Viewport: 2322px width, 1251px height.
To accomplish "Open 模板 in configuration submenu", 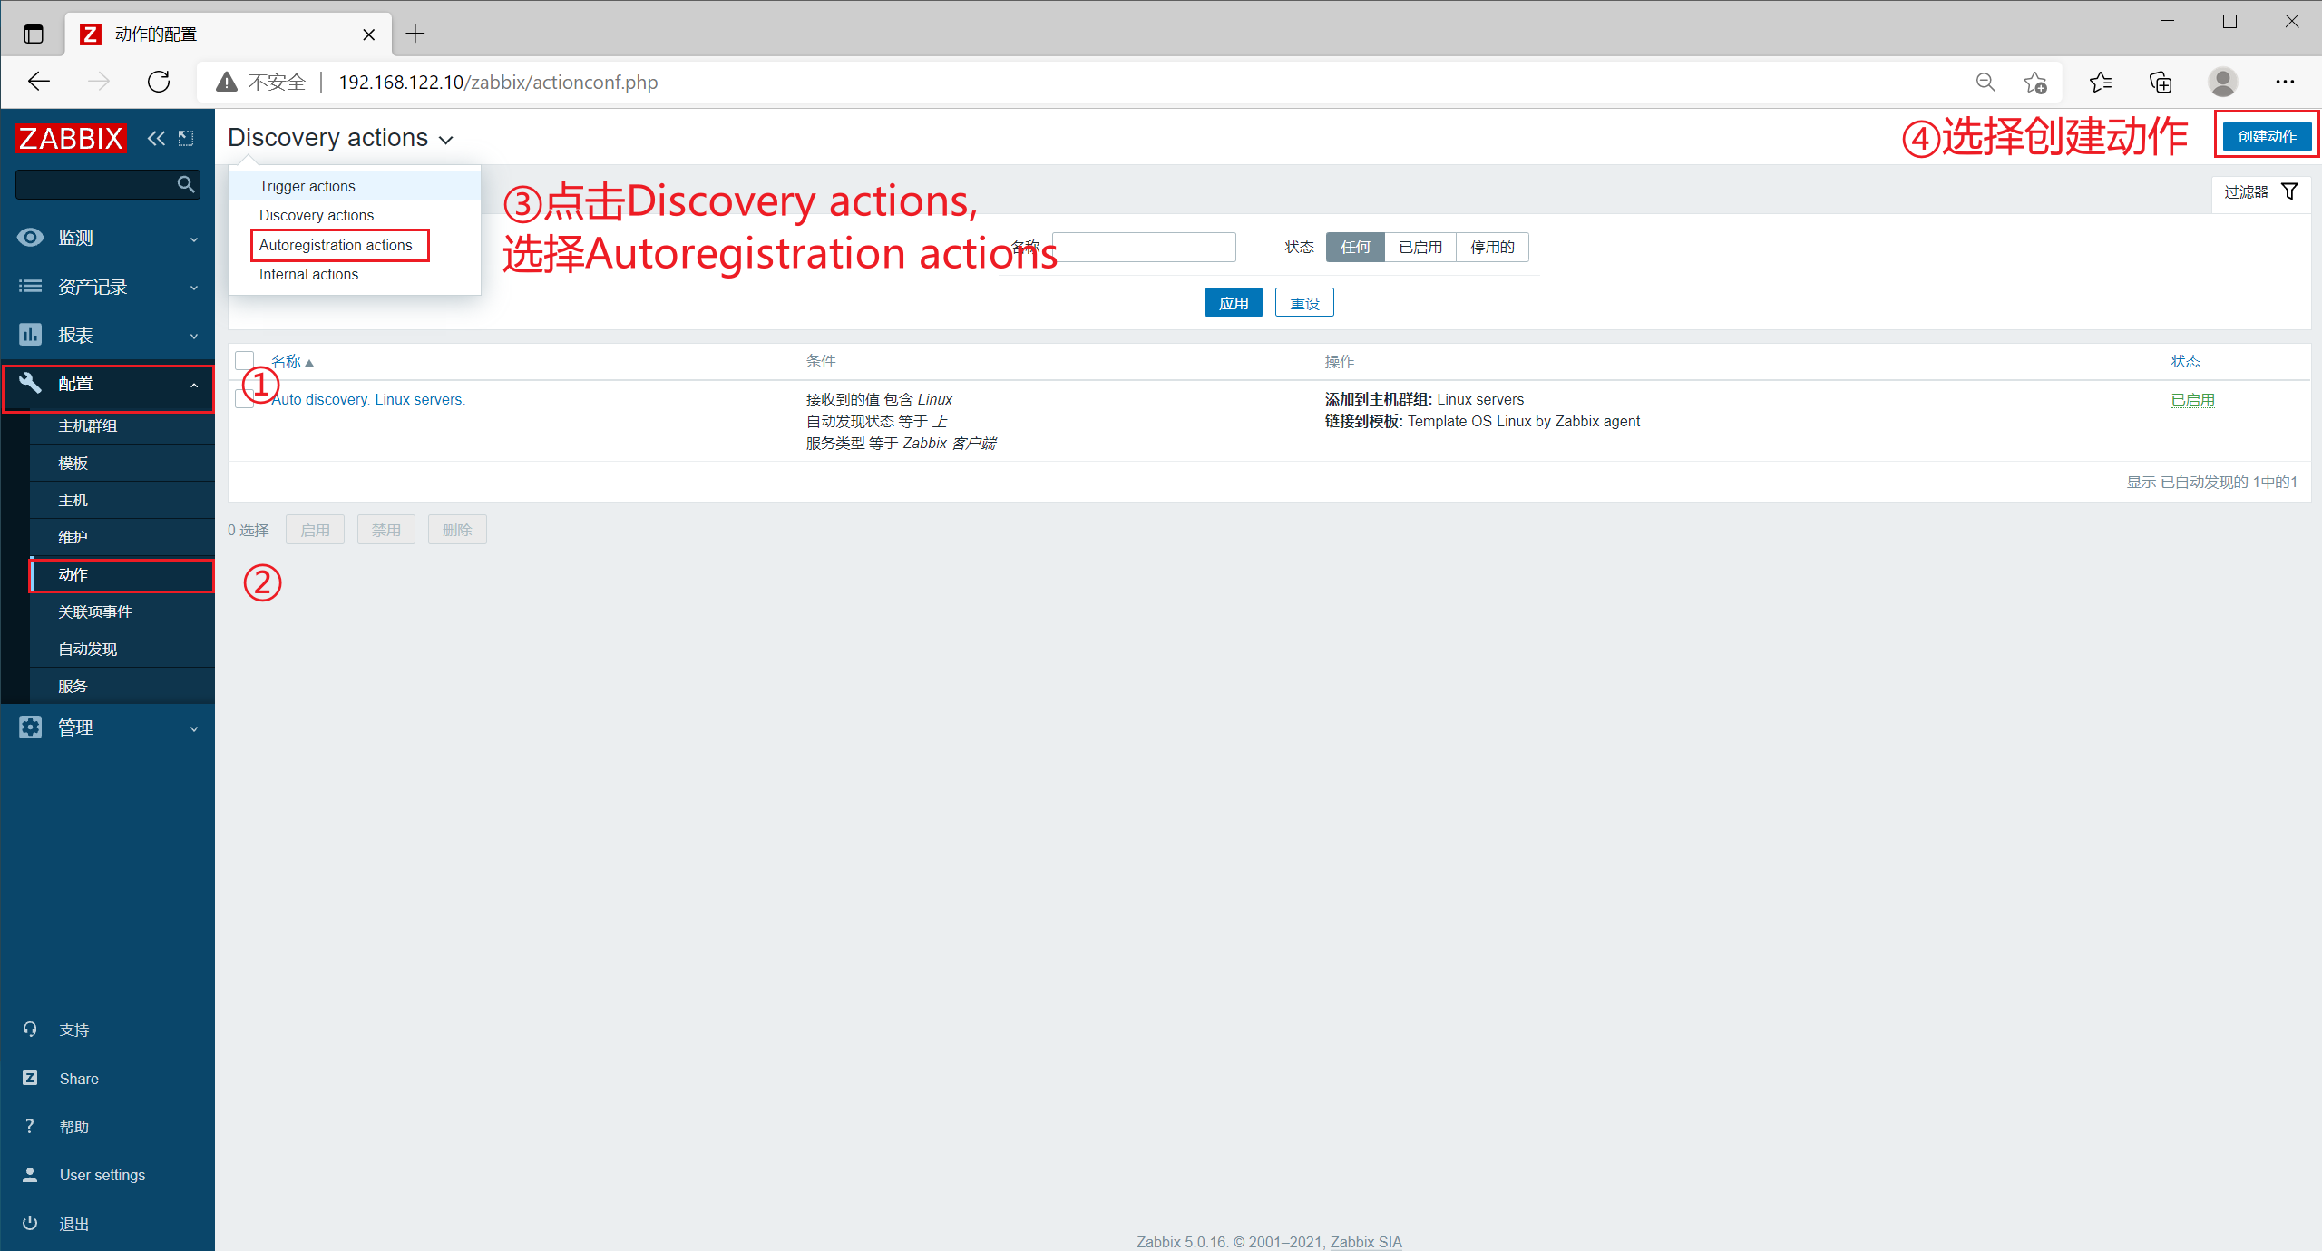I will (122, 463).
